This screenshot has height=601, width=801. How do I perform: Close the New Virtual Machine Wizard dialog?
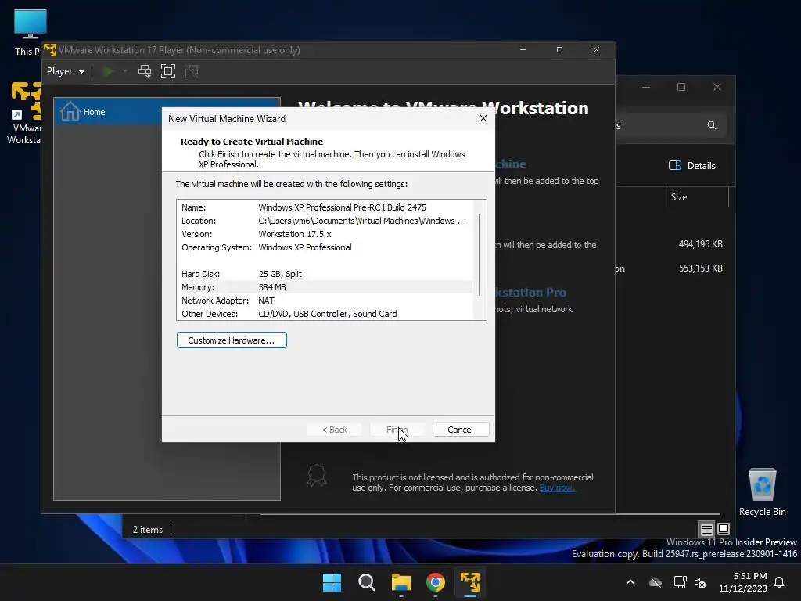[483, 119]
